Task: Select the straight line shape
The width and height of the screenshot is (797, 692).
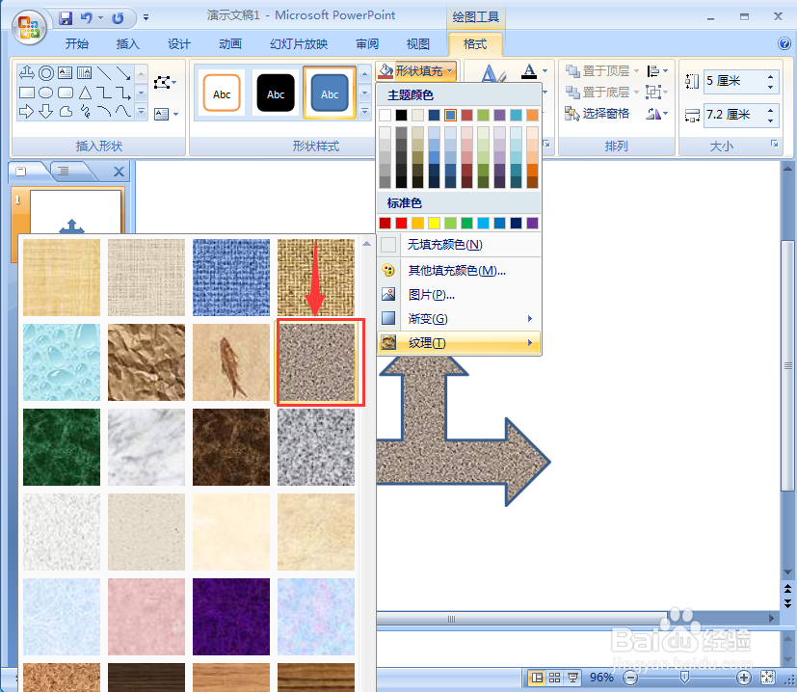Action: [104, 73]
